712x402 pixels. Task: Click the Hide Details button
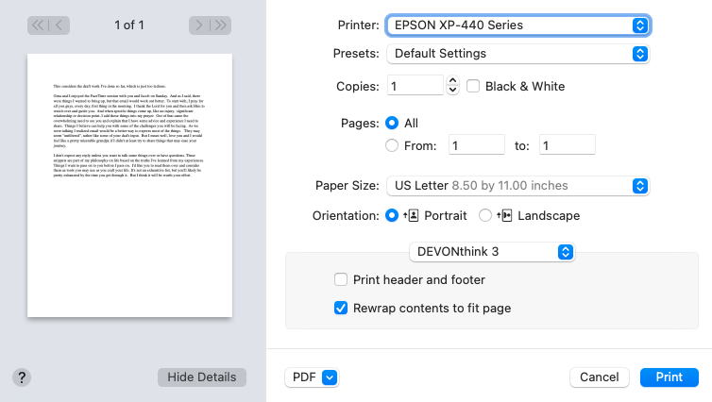(x=201, y=377)
